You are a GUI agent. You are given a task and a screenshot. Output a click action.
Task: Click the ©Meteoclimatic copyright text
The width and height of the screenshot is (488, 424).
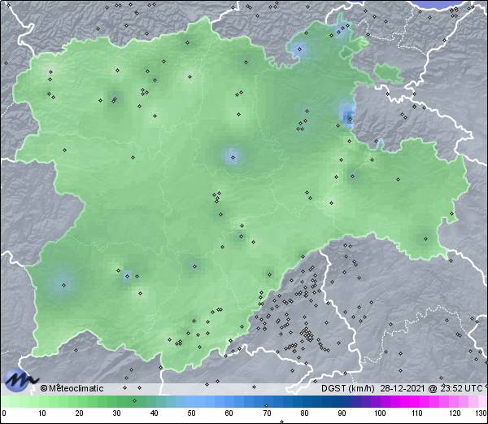(x=72, y=388)
